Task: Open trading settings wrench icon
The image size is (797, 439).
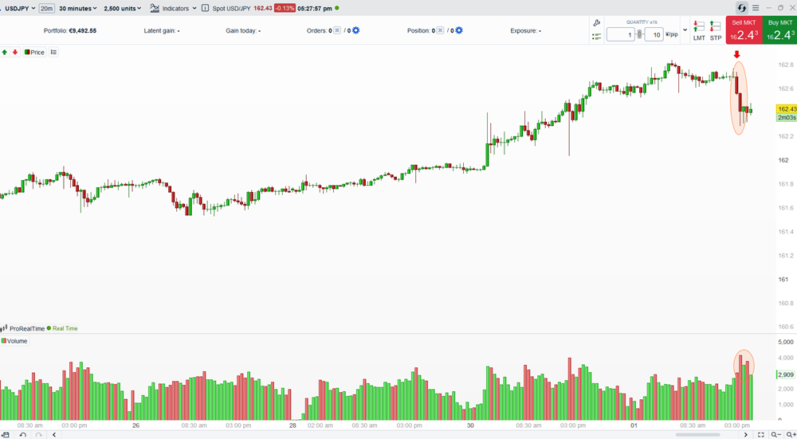Action: pos(597,23)
